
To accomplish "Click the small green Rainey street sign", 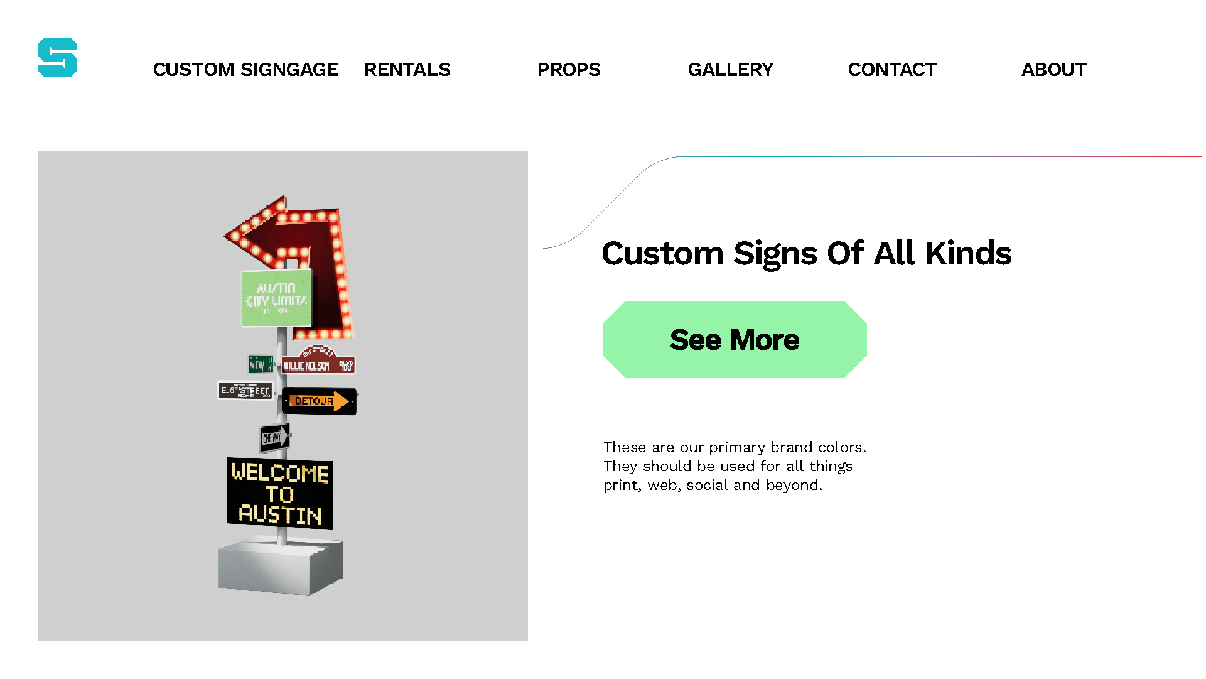I will [x=260, y=364].
